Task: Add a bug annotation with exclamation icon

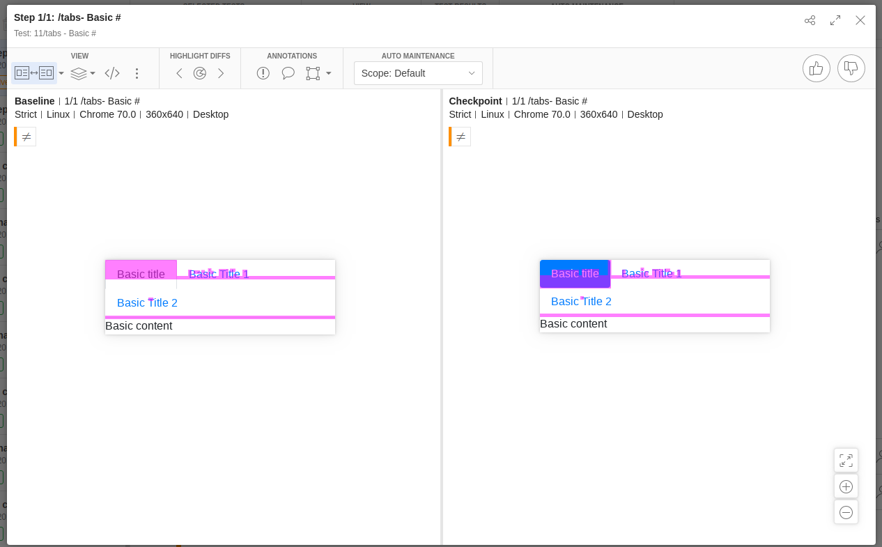Action: coord(263,73)
